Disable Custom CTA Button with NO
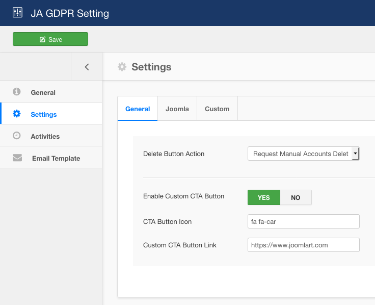Viewport: 375px width, 305px height. [296, 197]
